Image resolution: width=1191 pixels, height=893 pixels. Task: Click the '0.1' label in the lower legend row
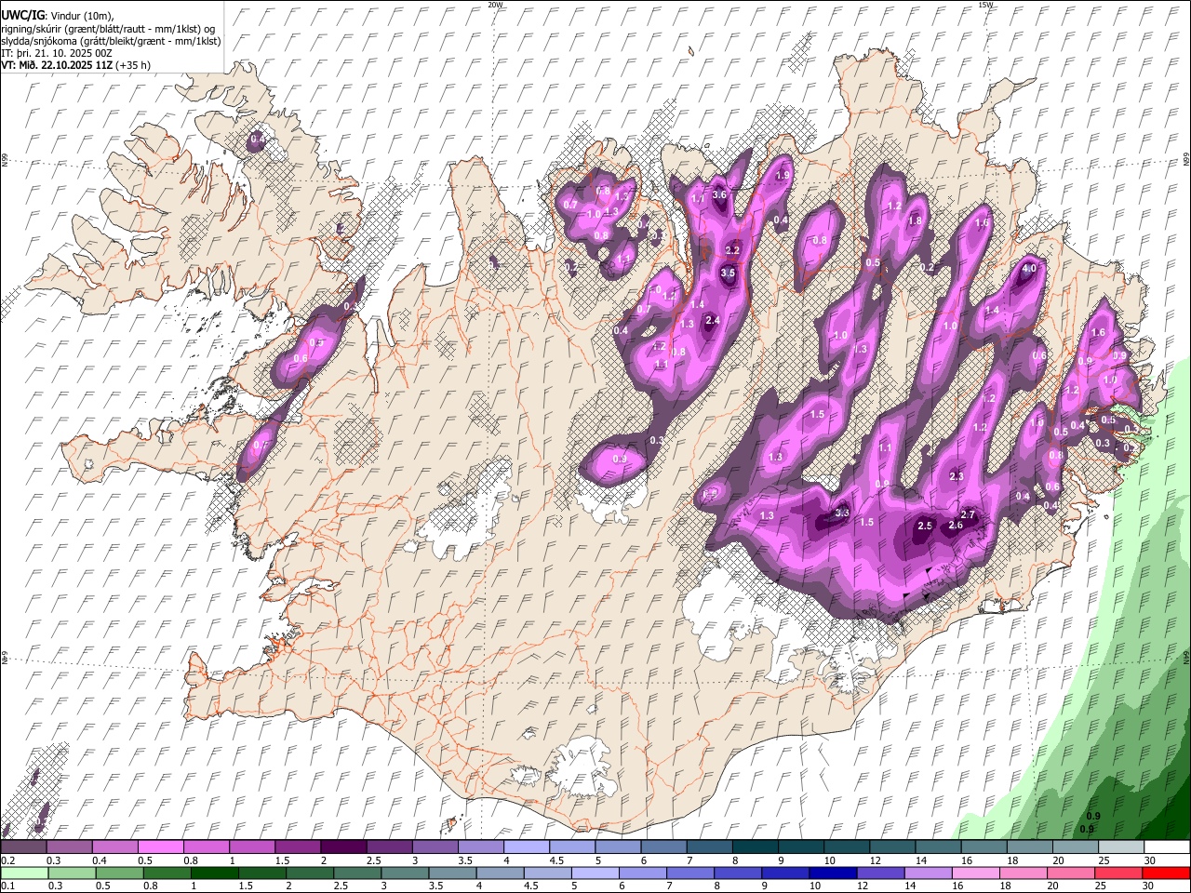pos(7,886)
